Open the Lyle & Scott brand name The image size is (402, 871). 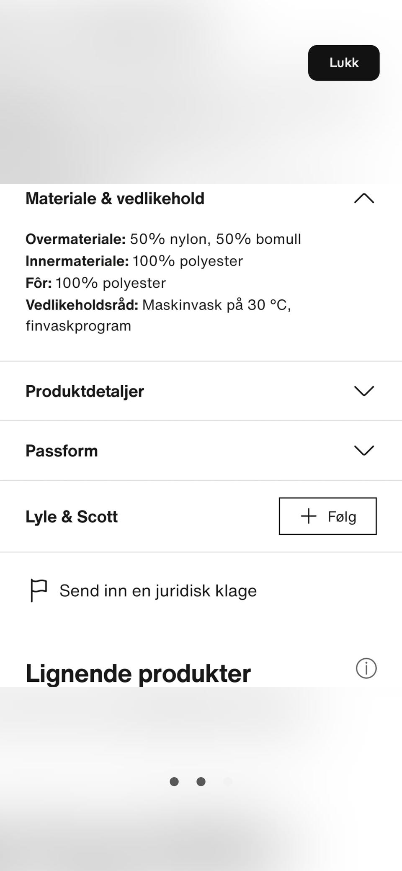72,516
